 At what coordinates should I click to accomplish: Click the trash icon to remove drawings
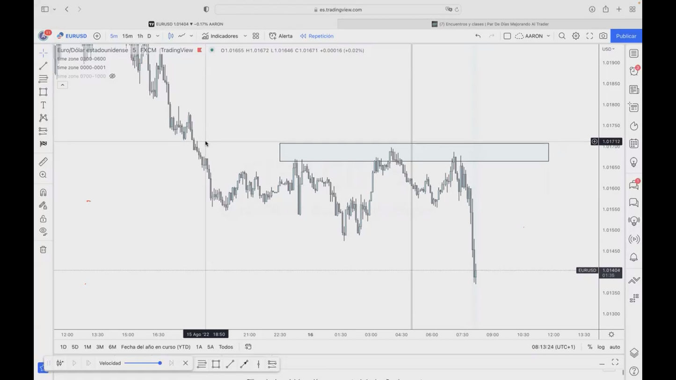point(43,250)
